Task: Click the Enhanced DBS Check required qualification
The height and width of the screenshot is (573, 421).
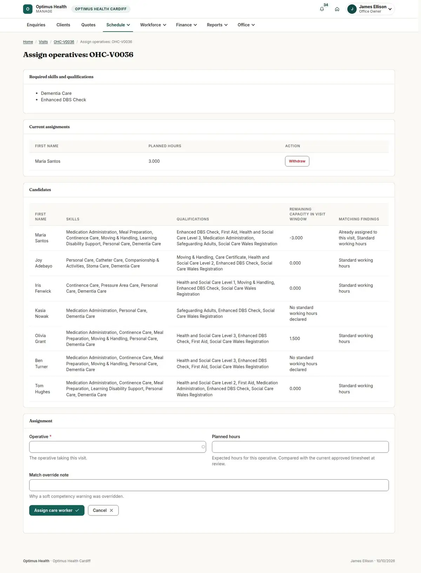Action: 64,100
